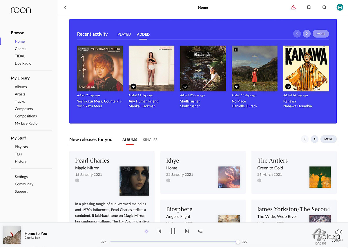The height and width of the screenshot is (248, 348).
Task: Toggle the Roon Radio star icon
Action: coord(146,231)
